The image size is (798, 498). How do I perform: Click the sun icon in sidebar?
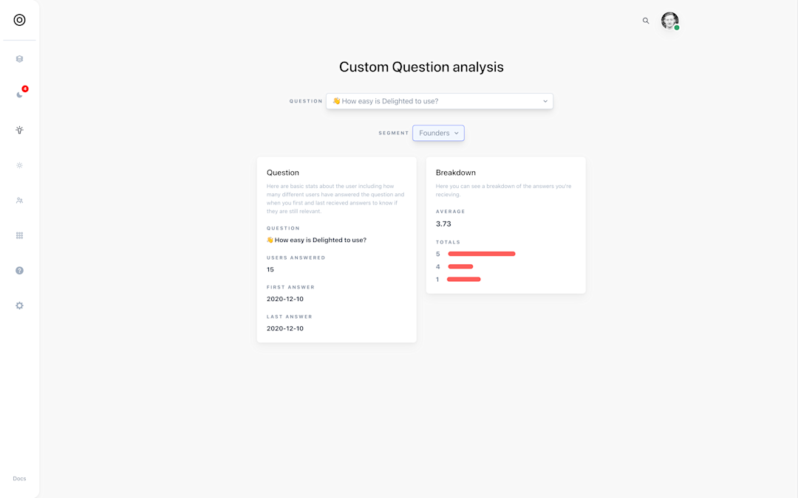pos(19,165)
